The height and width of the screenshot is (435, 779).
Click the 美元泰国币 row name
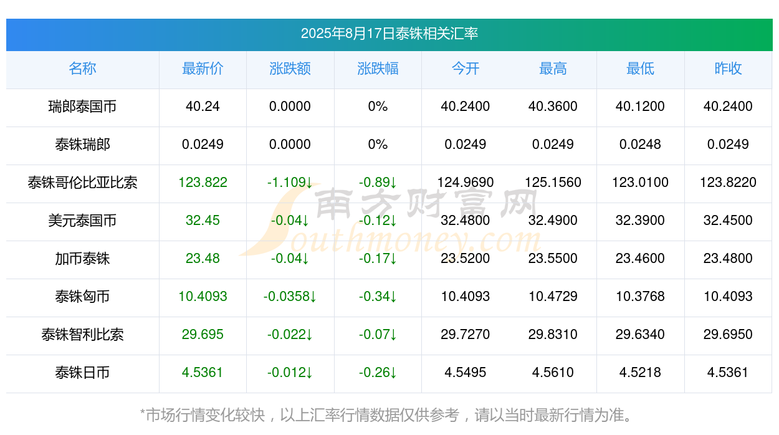[82, 221]
